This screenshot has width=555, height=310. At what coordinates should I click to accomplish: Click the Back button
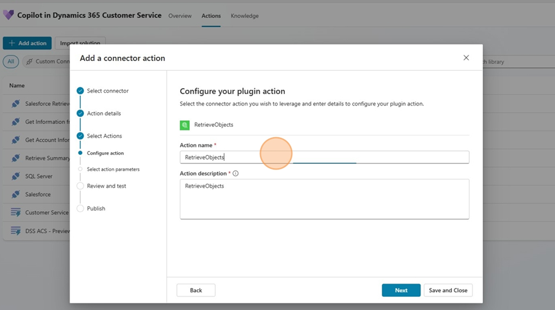[x=195, y=290]
